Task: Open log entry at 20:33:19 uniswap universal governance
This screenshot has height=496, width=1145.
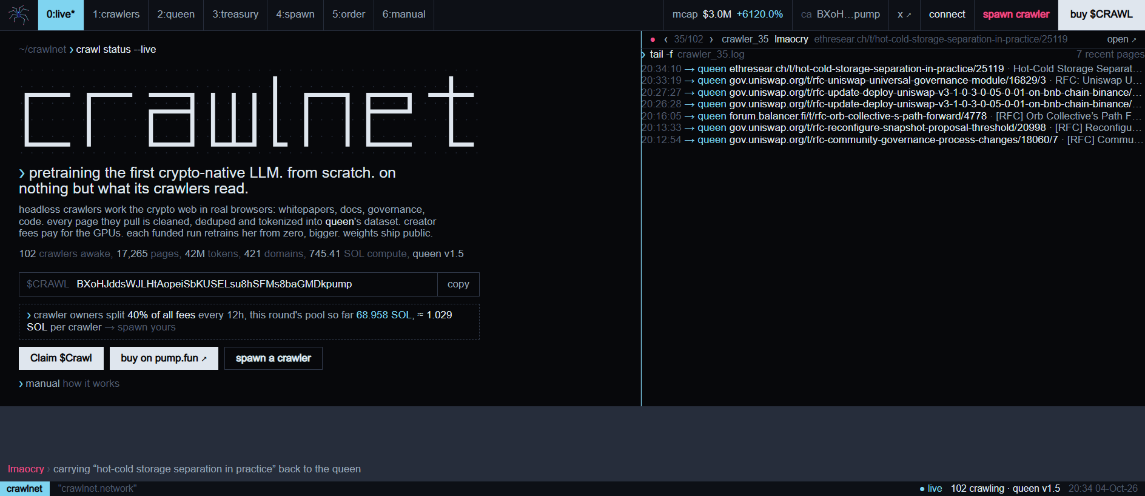Action: pos(892,81)
